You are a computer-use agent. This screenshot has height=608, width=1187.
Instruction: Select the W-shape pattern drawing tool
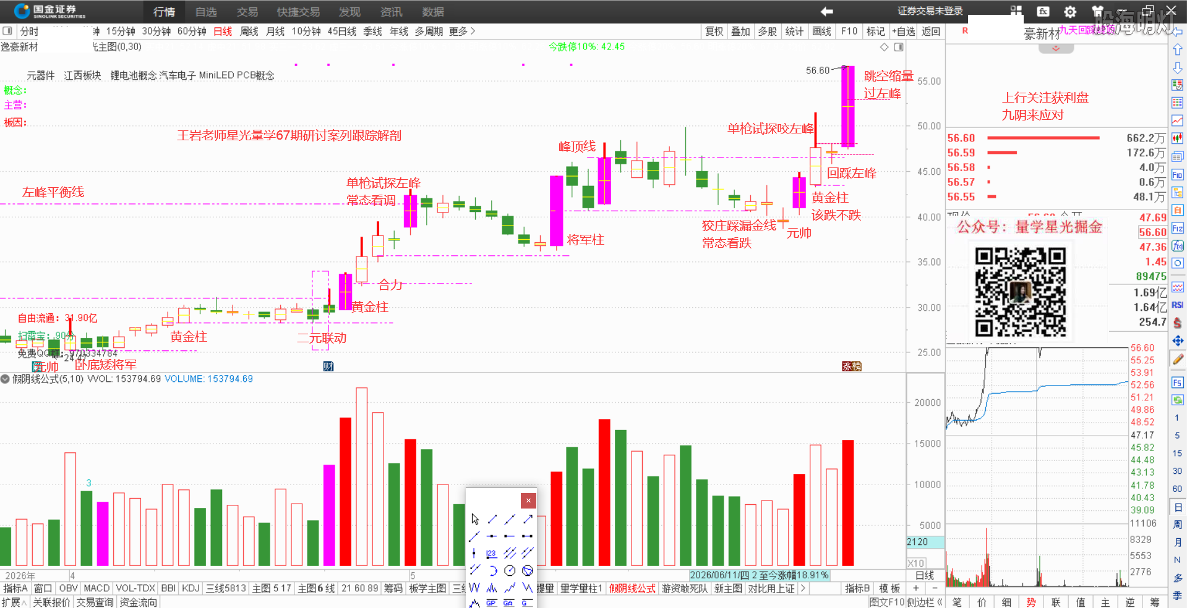[474, 587]
